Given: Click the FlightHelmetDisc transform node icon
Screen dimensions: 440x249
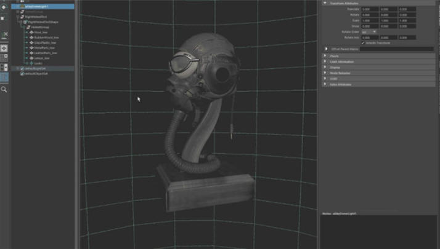Looking at the screenshot, I should pos(20,17).
